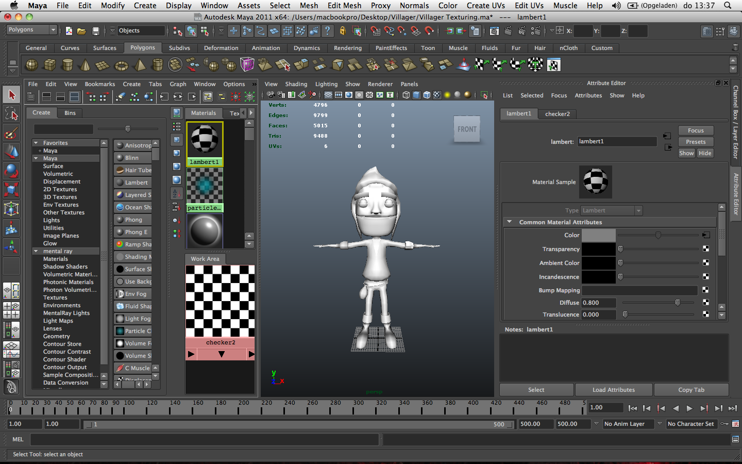Toggle the Hypershade create bar on/off icon

tap(31, 96)
